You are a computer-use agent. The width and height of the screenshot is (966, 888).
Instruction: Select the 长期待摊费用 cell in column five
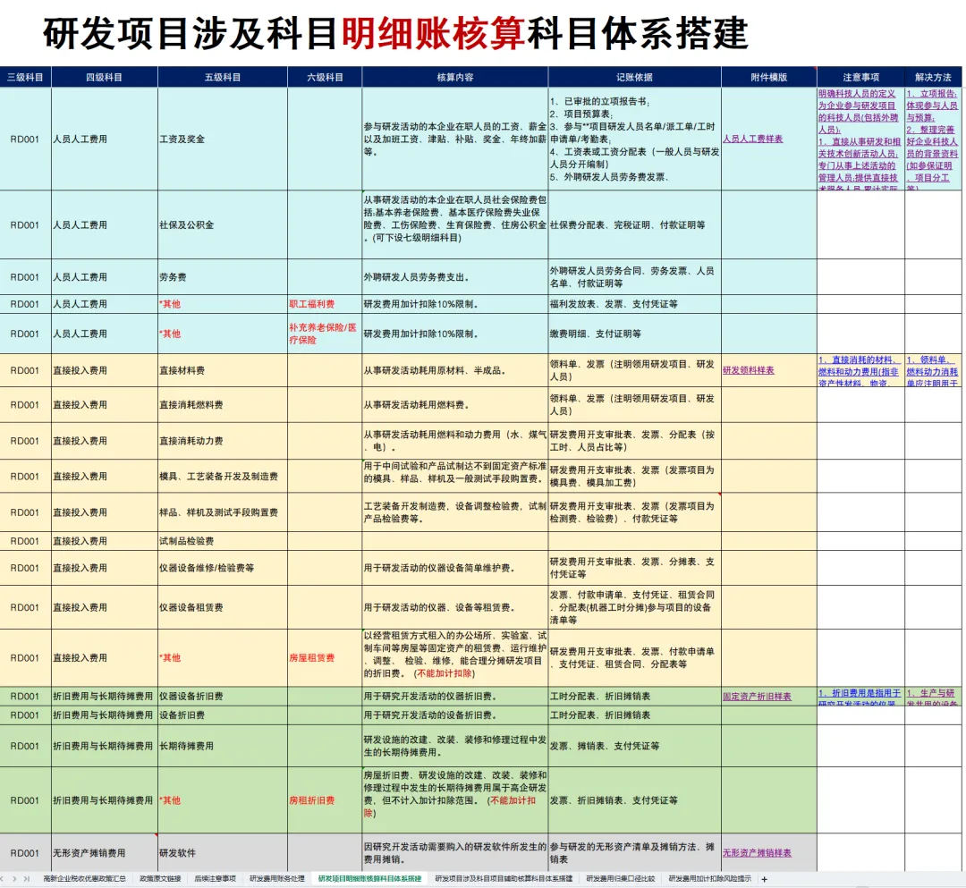click(223, 746)
